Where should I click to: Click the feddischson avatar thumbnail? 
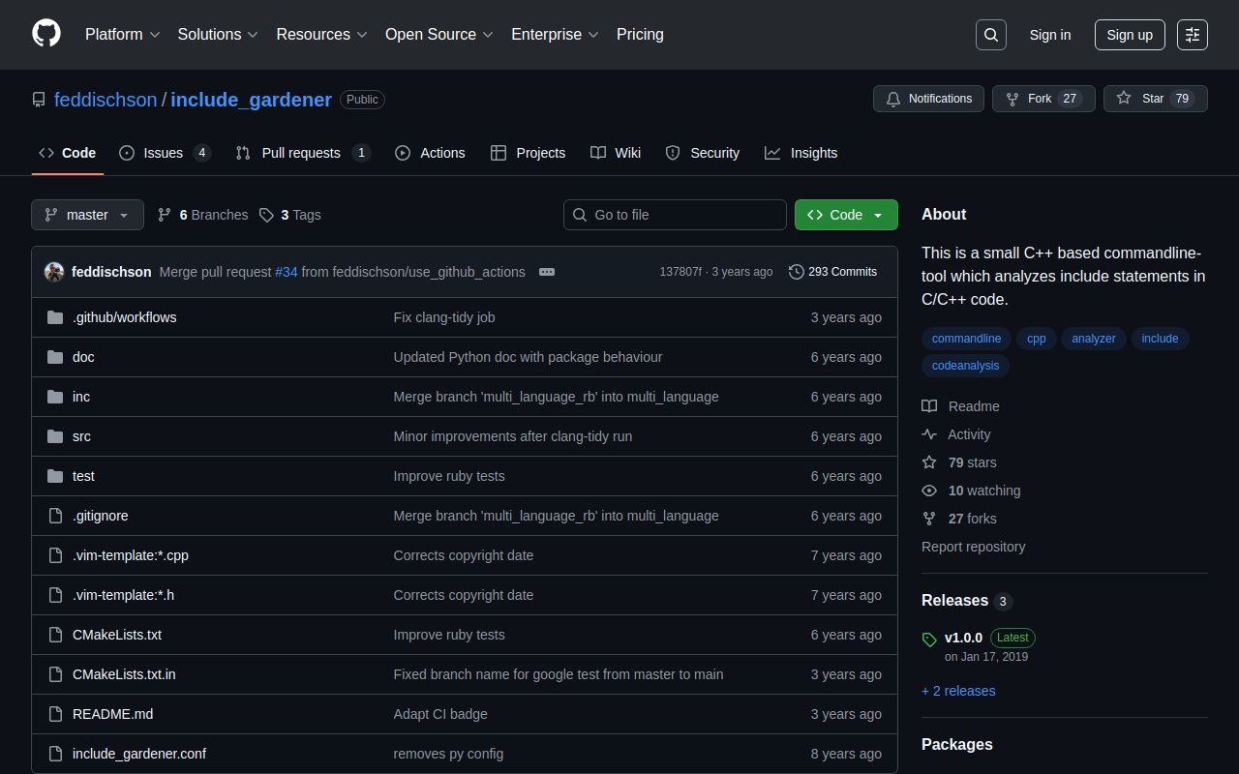pos(54,272)
